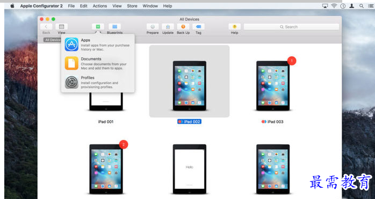Open the Window menu
The height and width of the screenshot is (199, 375).
(x=150, y=6)
